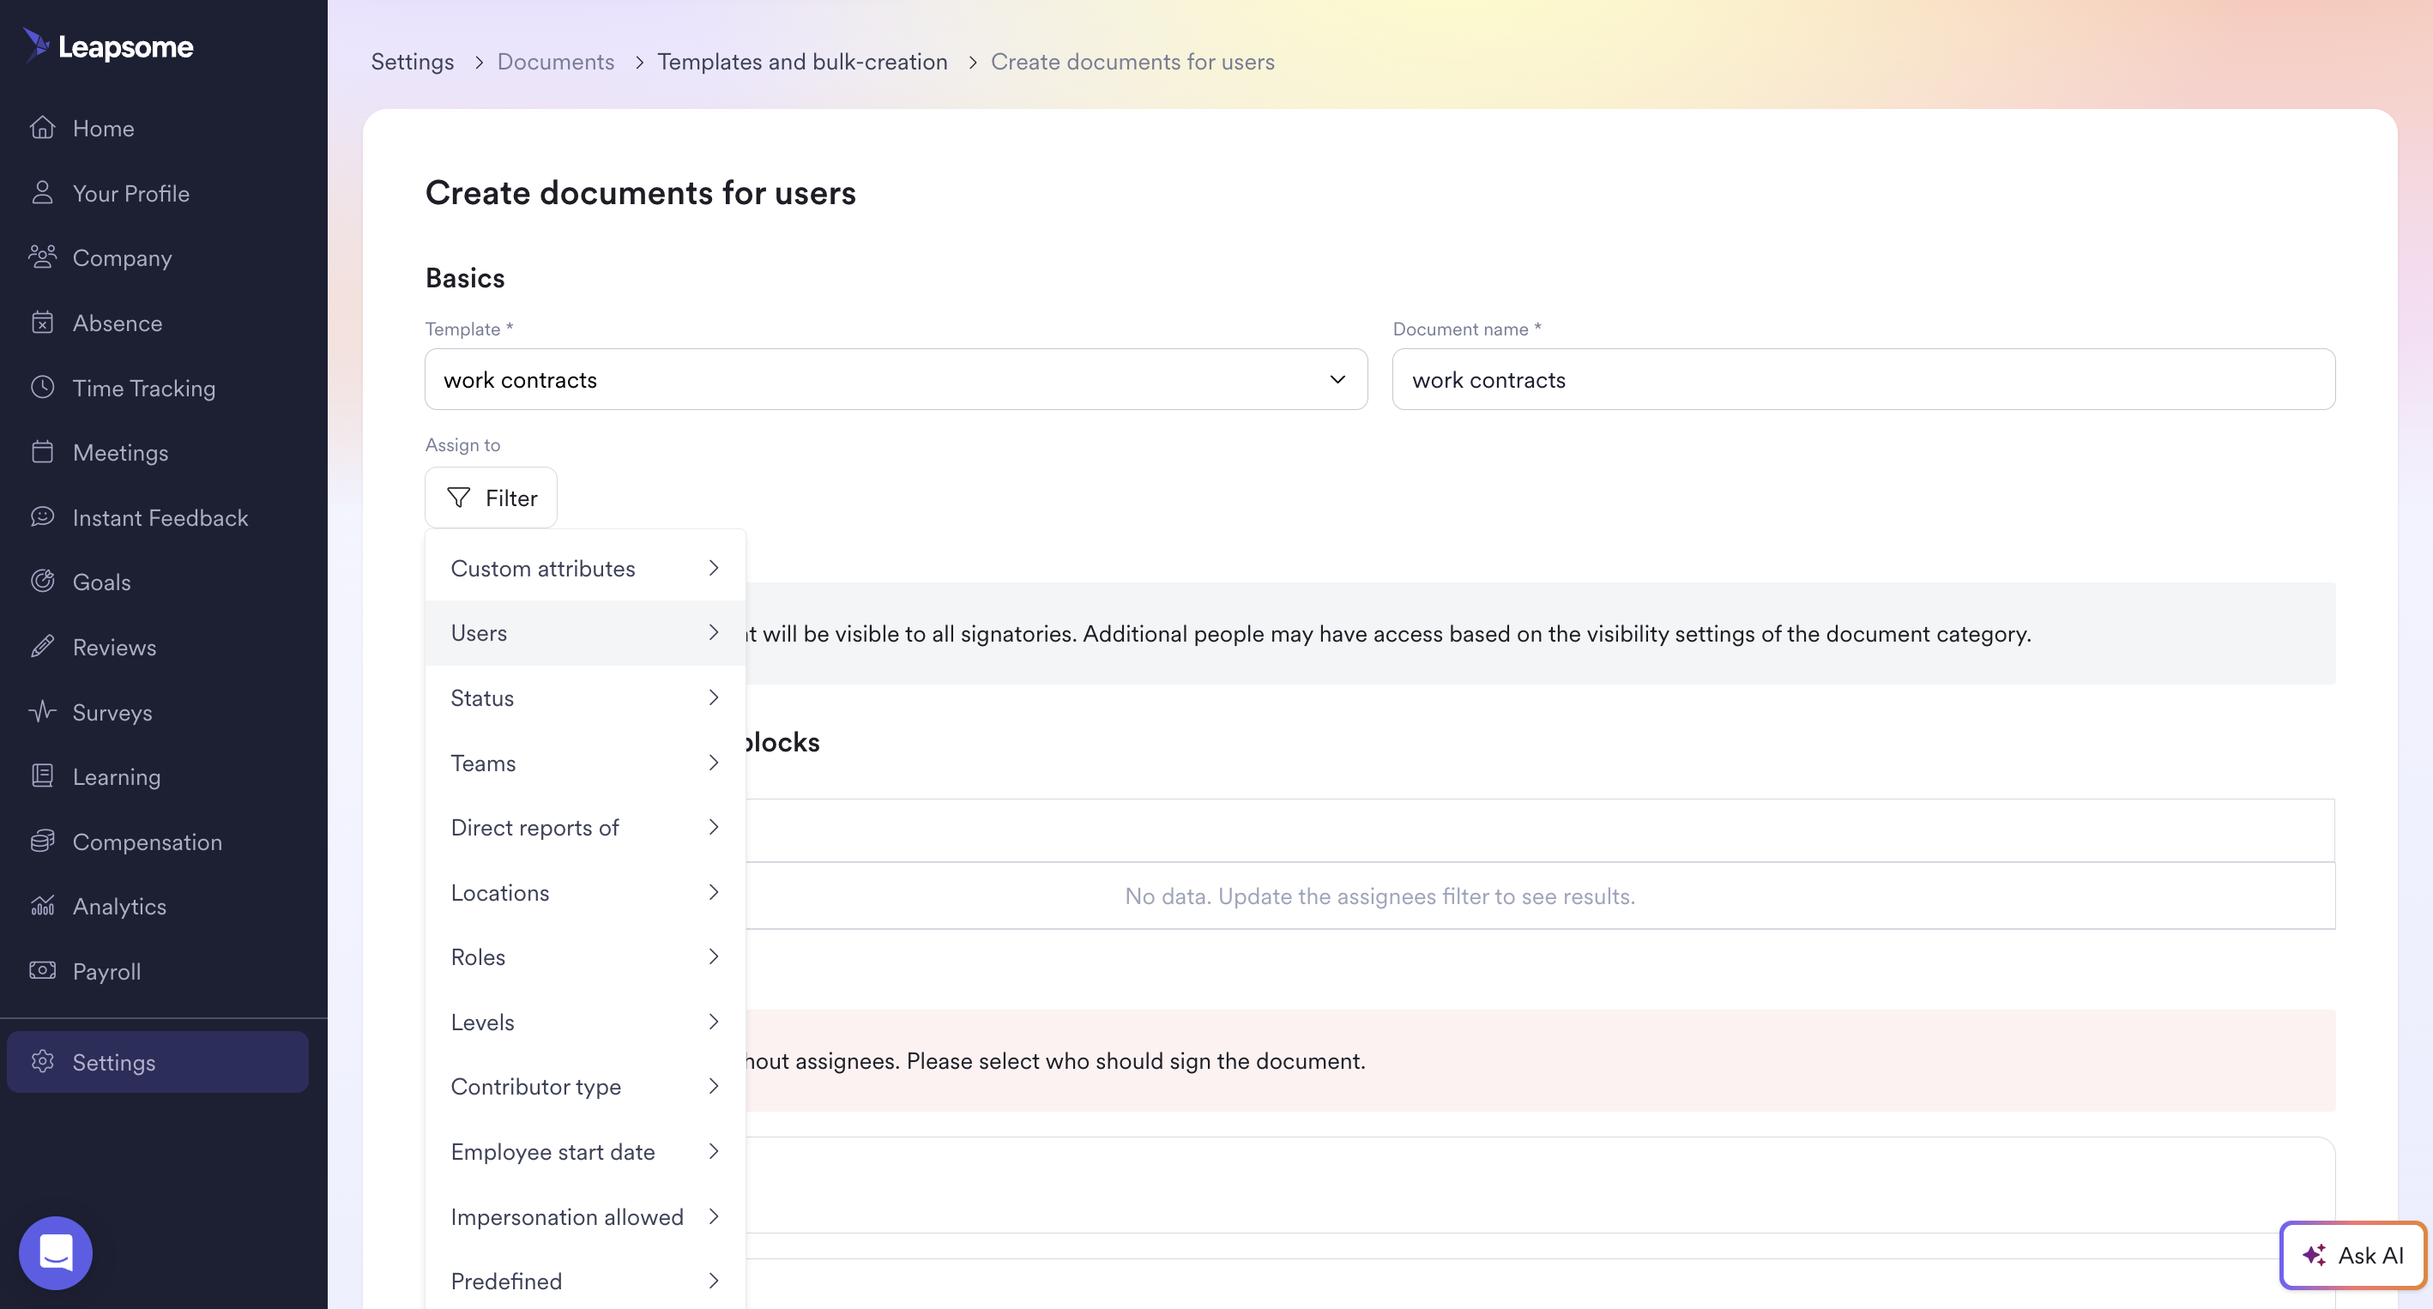Click the Payroll banknote icon

click(43, 970)
